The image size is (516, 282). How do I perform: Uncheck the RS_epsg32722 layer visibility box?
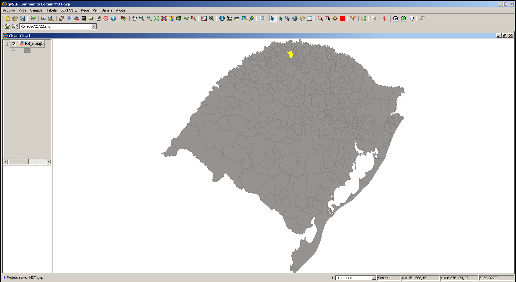point(13,44)
